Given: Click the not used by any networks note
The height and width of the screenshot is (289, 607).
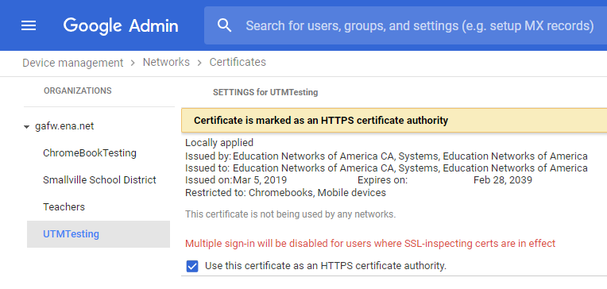Looking at the screenshot, I should click(x=290, y=214).
